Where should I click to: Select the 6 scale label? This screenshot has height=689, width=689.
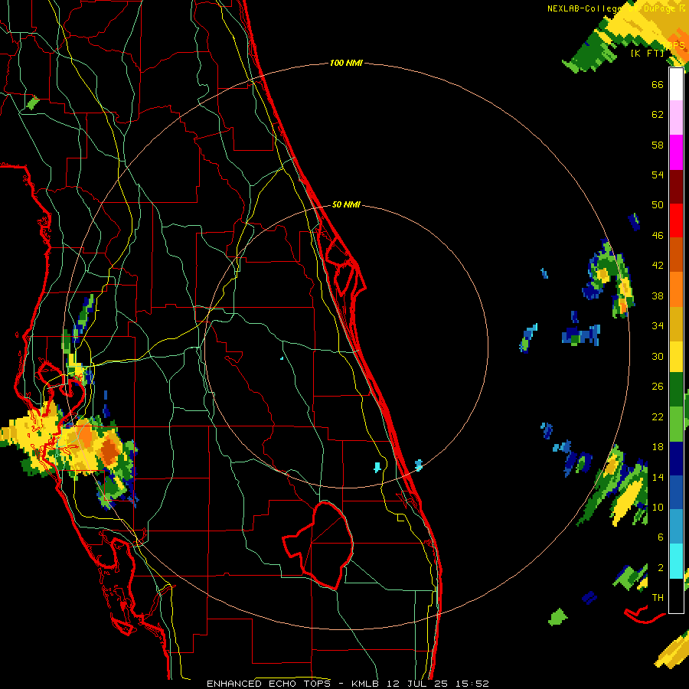pyautogui.click(x=660, y=537)
